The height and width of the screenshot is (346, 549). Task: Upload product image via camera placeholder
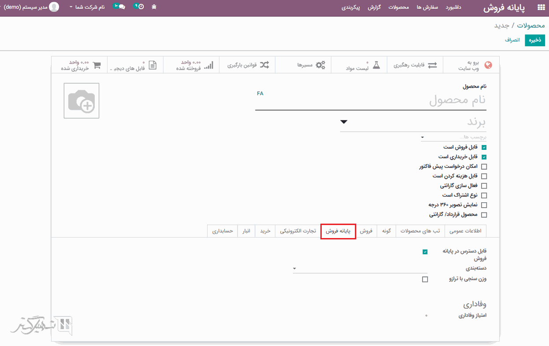(82, 101)
